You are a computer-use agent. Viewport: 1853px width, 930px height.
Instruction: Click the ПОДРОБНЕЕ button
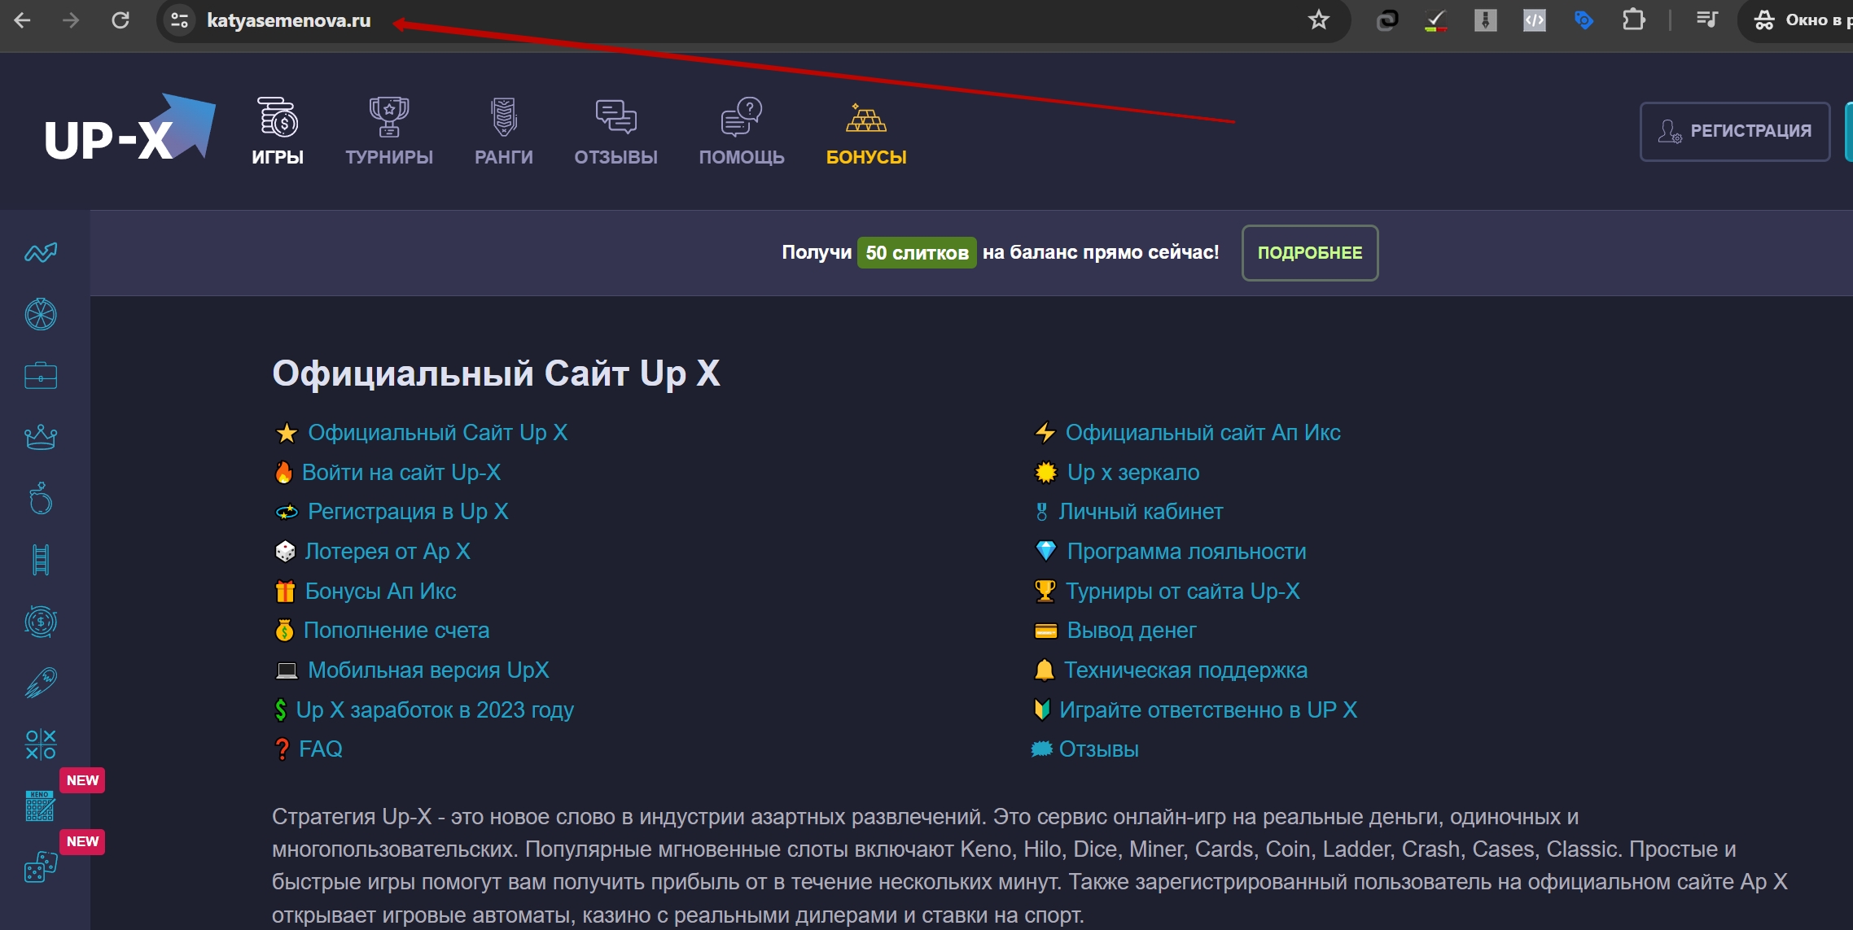pyautogui.click(x=1309, y=253)
